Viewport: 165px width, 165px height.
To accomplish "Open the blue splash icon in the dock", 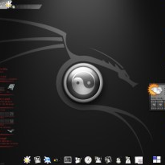I will 47,160.
